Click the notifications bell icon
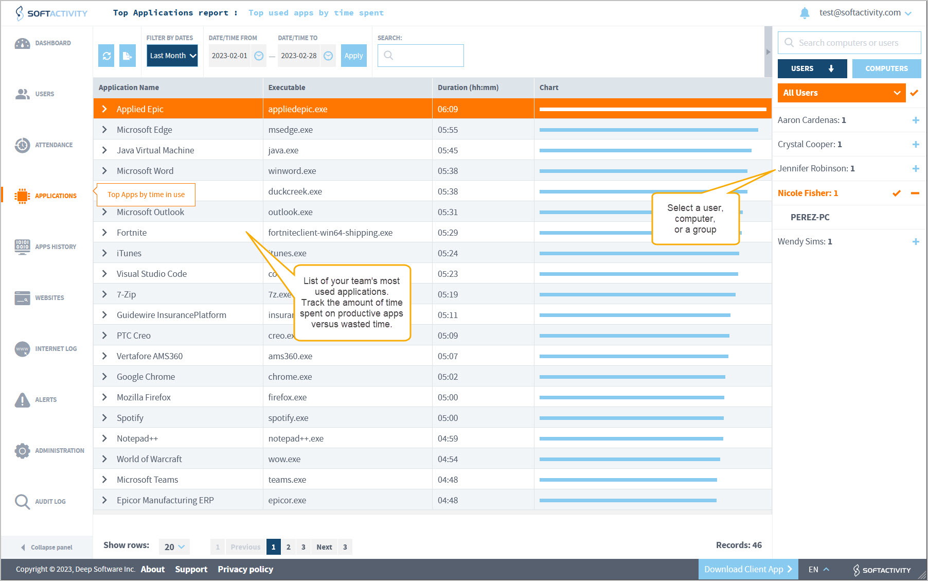 (x=805, y=13)
